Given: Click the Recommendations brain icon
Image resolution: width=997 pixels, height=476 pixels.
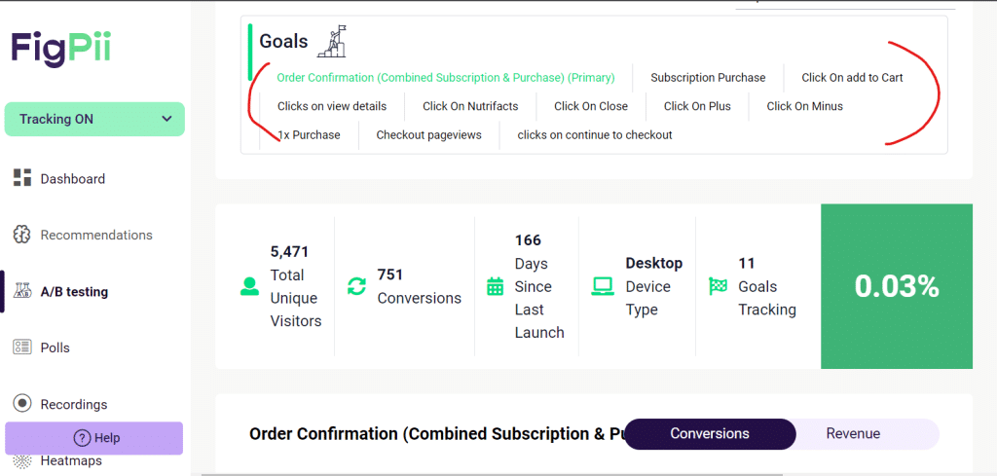Looking at the screenshot, I should click(x=21, y=235).
